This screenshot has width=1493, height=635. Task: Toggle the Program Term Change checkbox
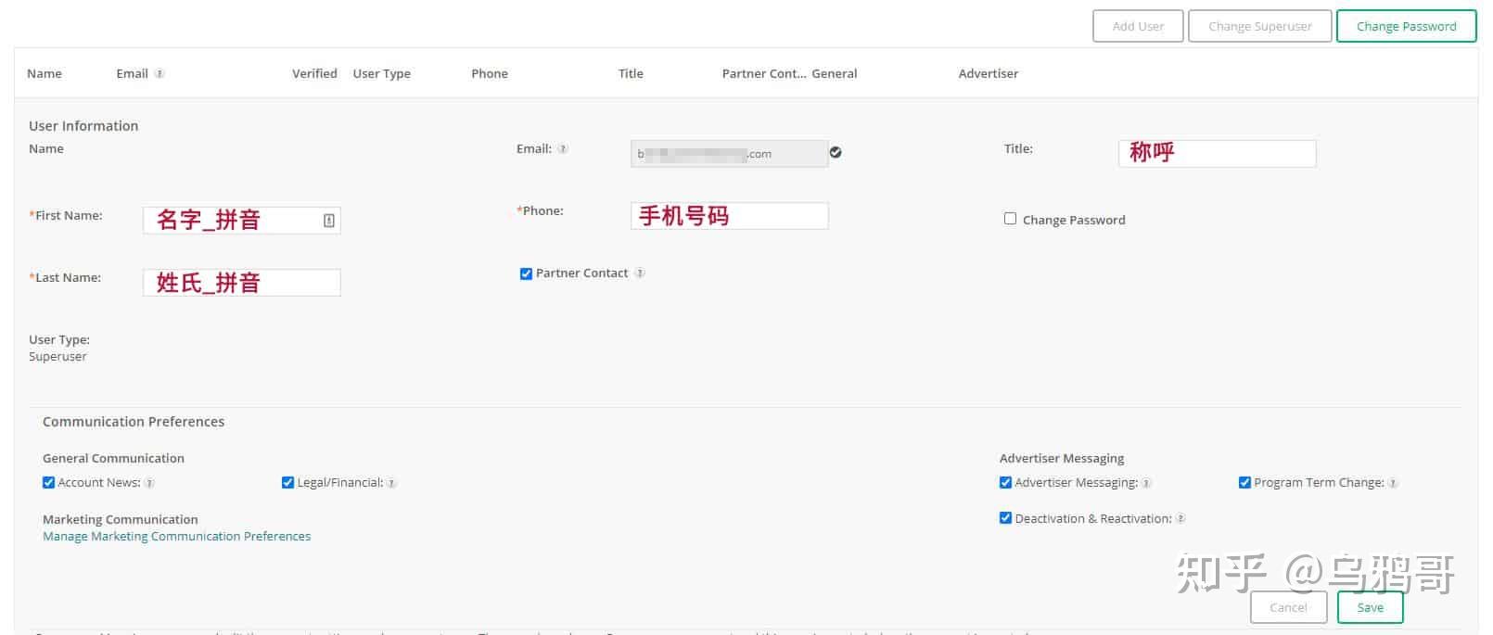[x=1244, y=482]
